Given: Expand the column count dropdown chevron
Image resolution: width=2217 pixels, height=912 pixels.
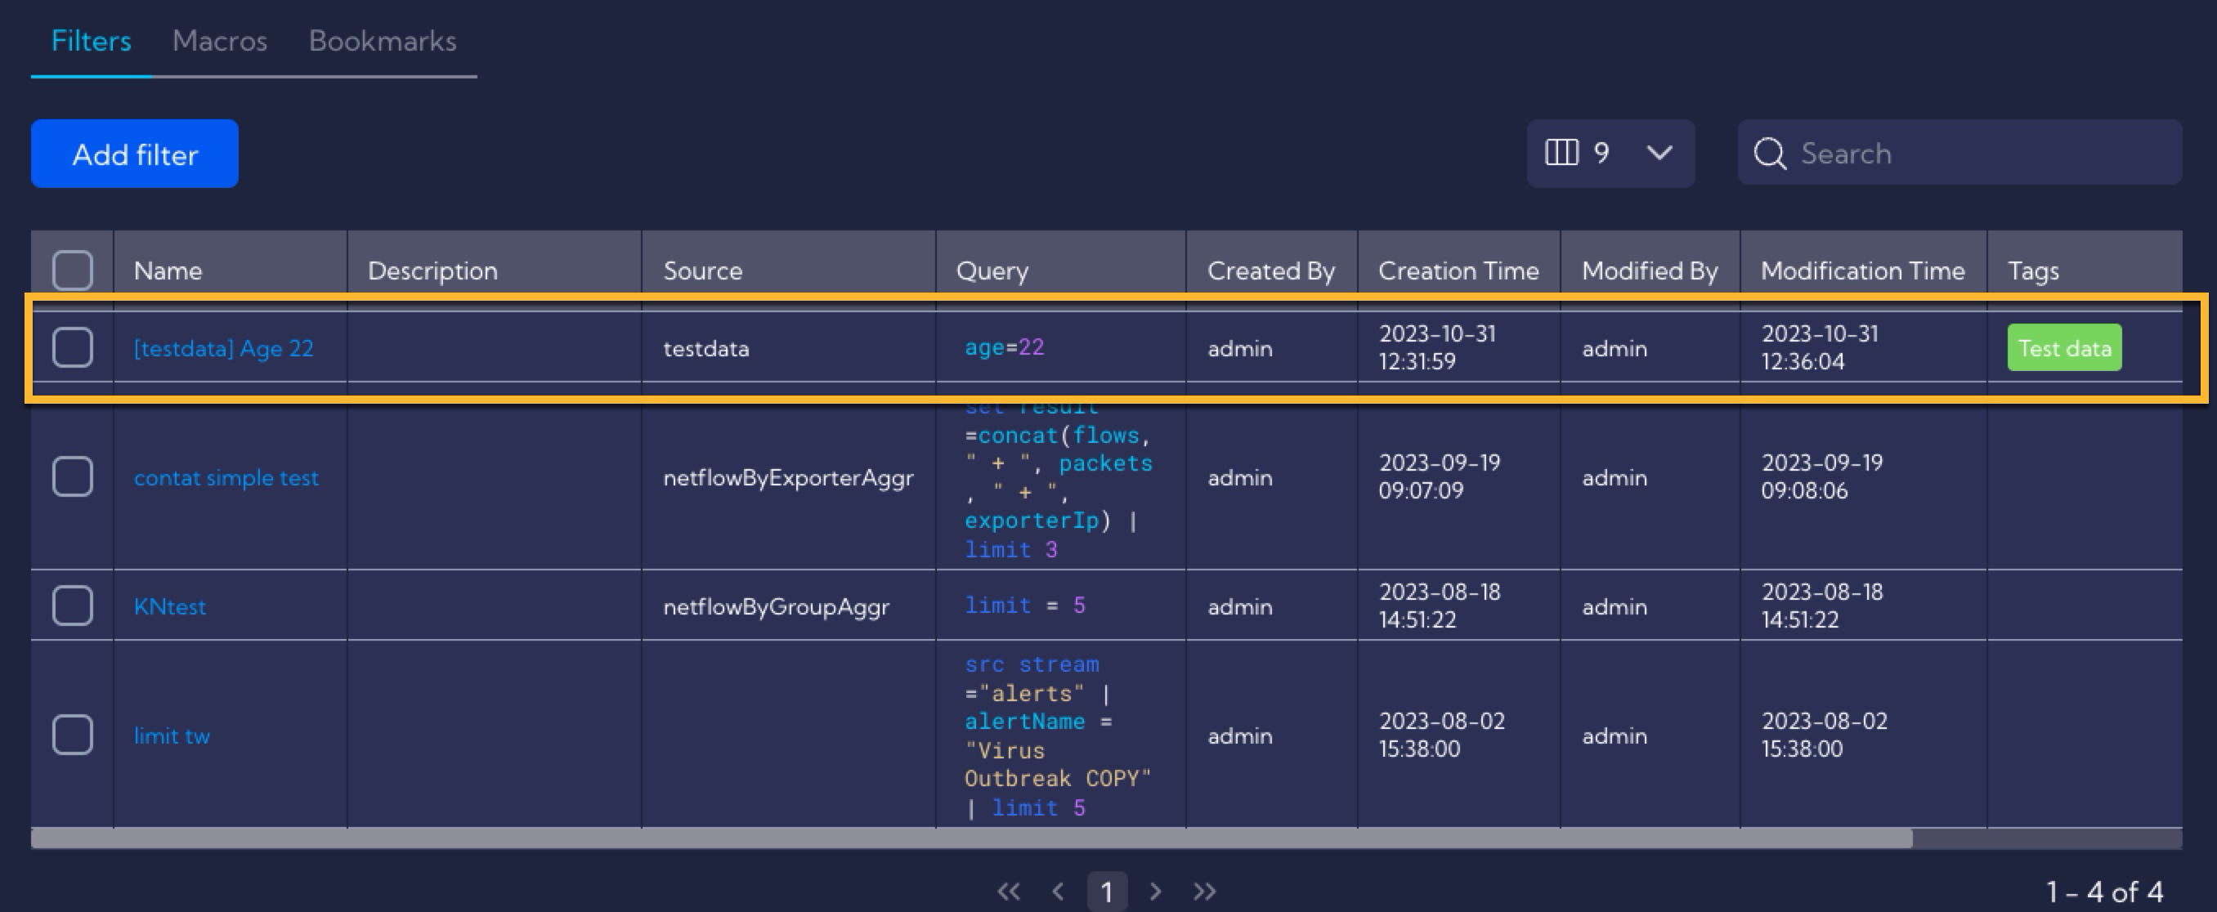Looking at the screenshot, I should [x=1659, y=153].
